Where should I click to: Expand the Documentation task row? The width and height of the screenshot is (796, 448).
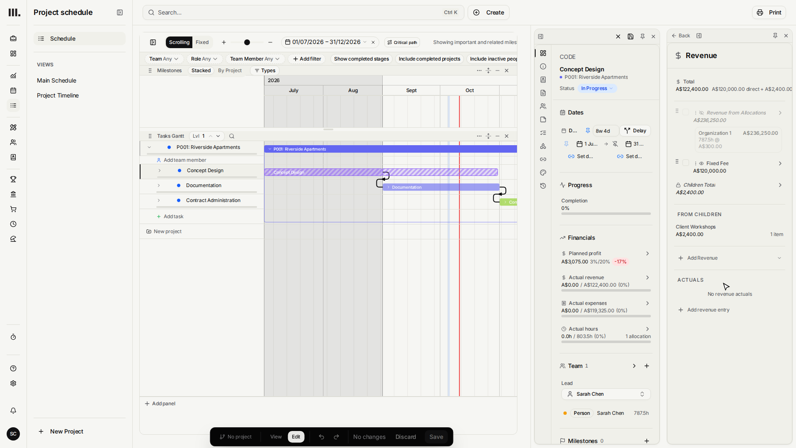[x=159, y=185]
